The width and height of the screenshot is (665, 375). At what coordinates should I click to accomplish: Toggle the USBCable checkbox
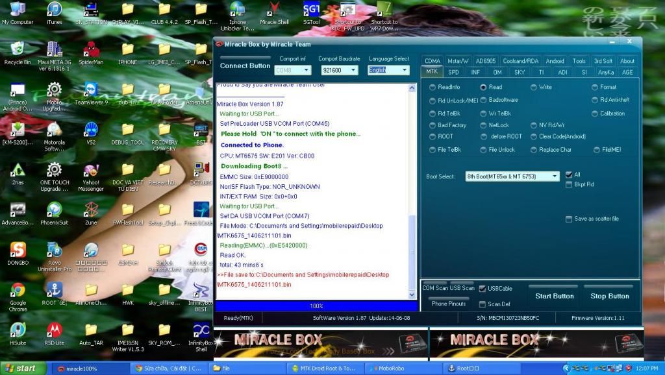483,289
